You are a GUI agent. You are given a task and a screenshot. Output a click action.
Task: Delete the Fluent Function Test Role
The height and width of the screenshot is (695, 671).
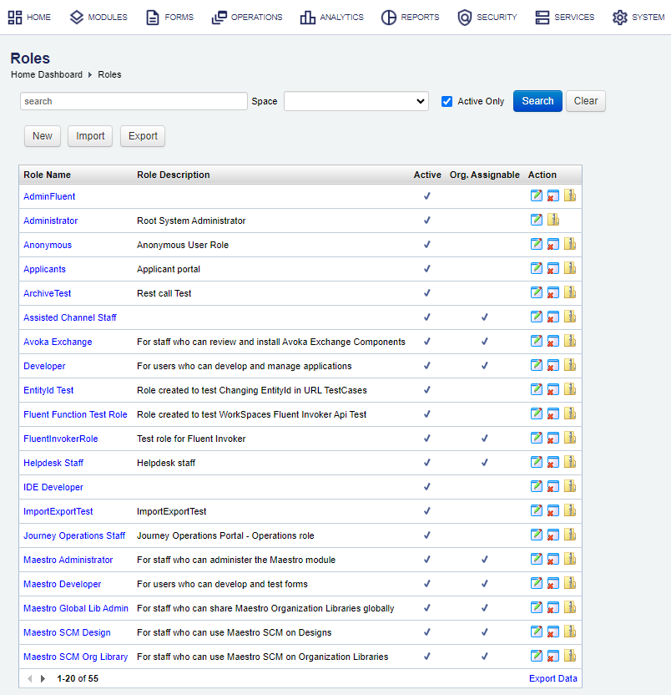[552, 413]
